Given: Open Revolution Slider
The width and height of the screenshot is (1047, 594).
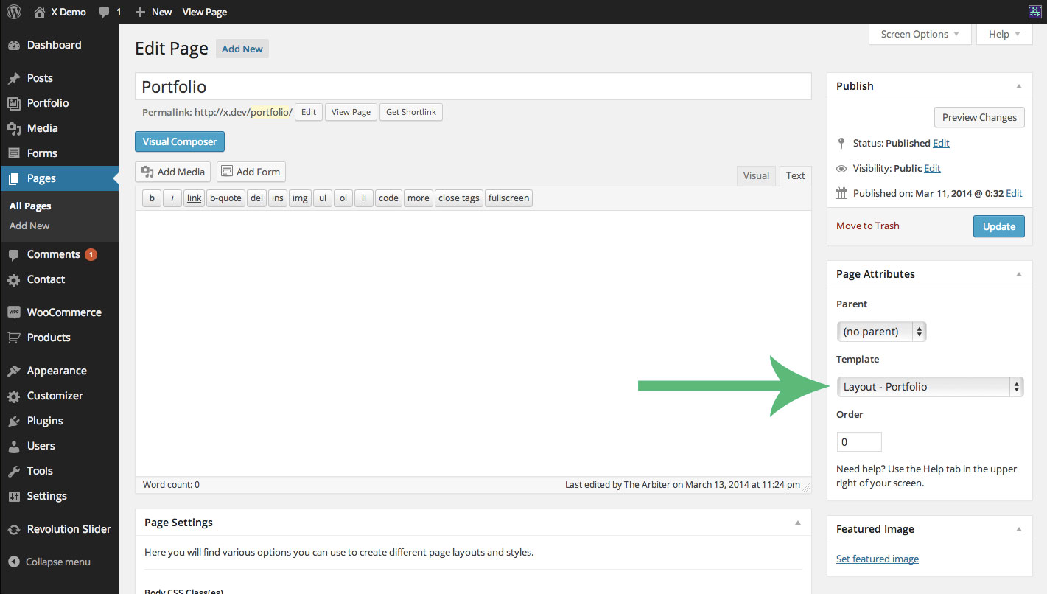Looking at the screenshot, I should point(69,528).
